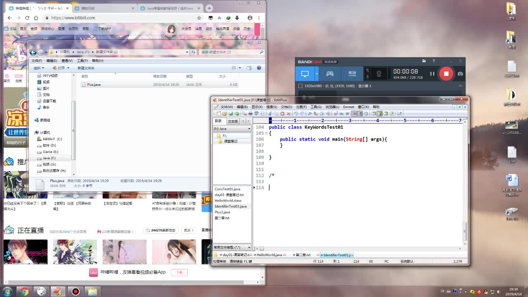Click Save All icon in EditPlus toolbar
The width and height of the screenshot is (528, 297).
(237, 113)
